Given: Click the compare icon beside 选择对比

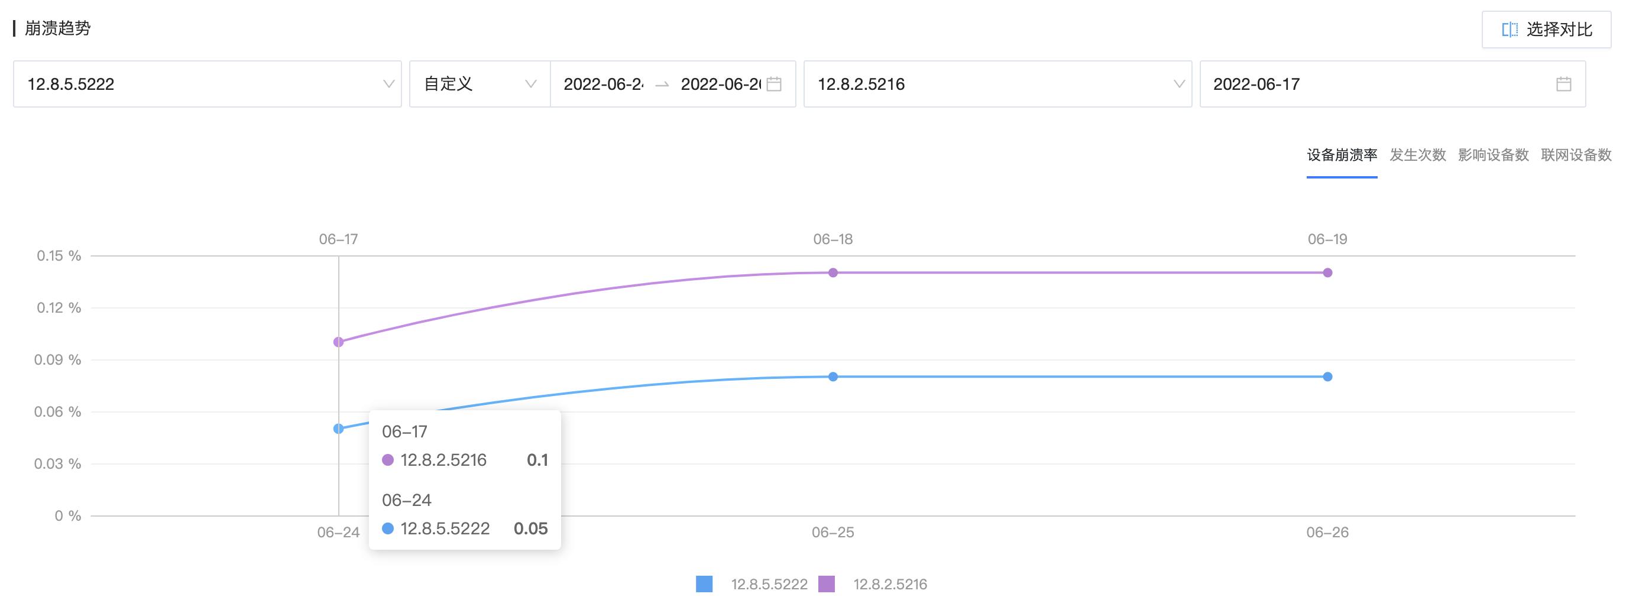Looking at the screenshot, I should coord(1510,29).
